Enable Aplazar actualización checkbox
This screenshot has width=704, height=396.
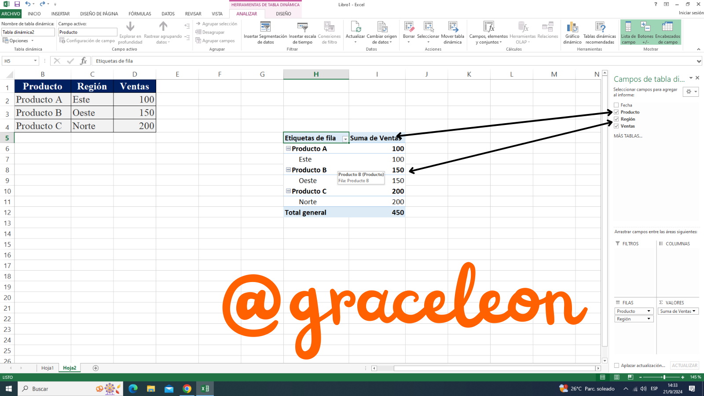coord(616,366)
